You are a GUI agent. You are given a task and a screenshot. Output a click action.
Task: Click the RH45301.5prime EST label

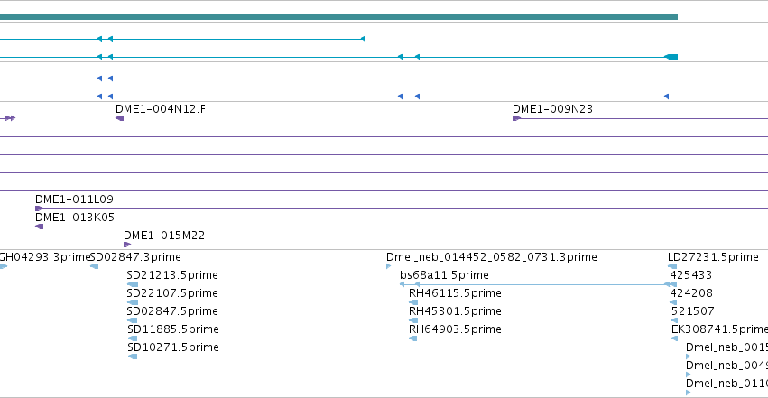click(x=455, y=311)
